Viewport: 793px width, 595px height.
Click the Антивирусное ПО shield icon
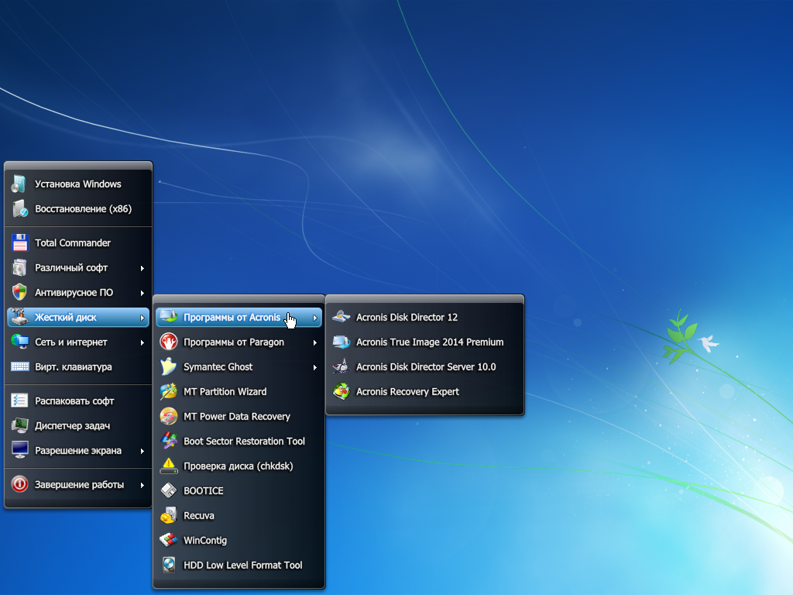(19, 292)
